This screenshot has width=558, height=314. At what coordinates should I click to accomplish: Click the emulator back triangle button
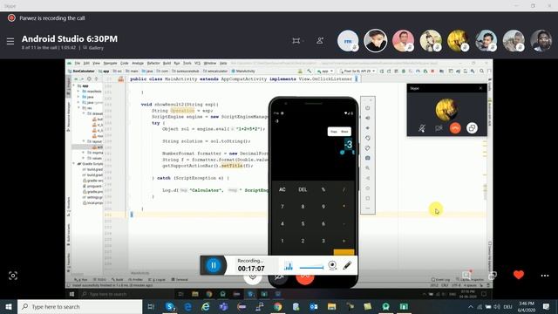(368, 178)
